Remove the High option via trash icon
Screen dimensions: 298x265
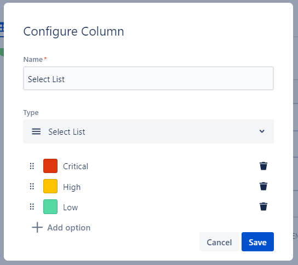[263, 186]
